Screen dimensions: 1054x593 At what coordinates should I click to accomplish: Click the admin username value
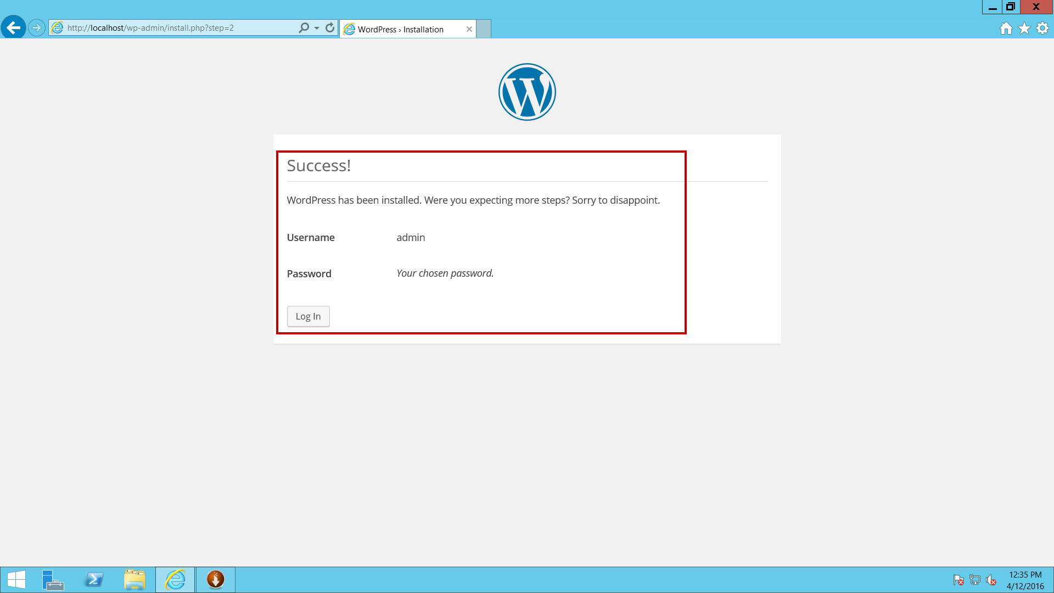(411, 237)
